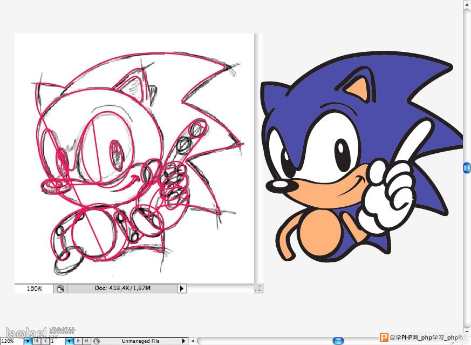The width and height of the screenshot is (471, 345).
Task: Click the artboard number field showing 1
Action: tap(57, 341)
